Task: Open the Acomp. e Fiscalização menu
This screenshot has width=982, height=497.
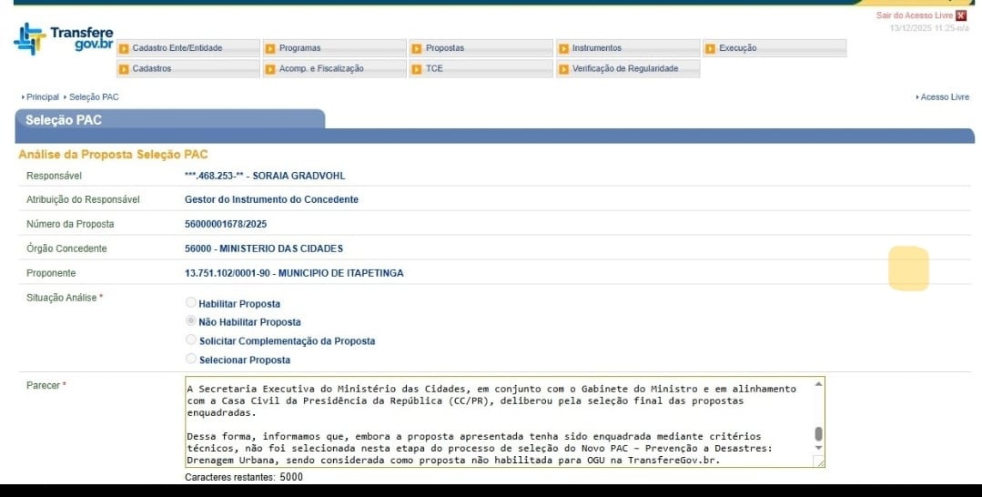Action: [x=321, y=69]
